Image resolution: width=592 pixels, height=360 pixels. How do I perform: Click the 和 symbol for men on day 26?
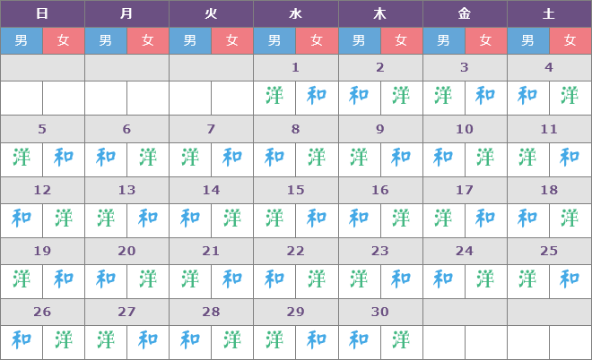point(22,340)
